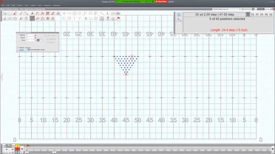
Task: Click the house-shaped tool icon
Action: click(x=113, y=18)
